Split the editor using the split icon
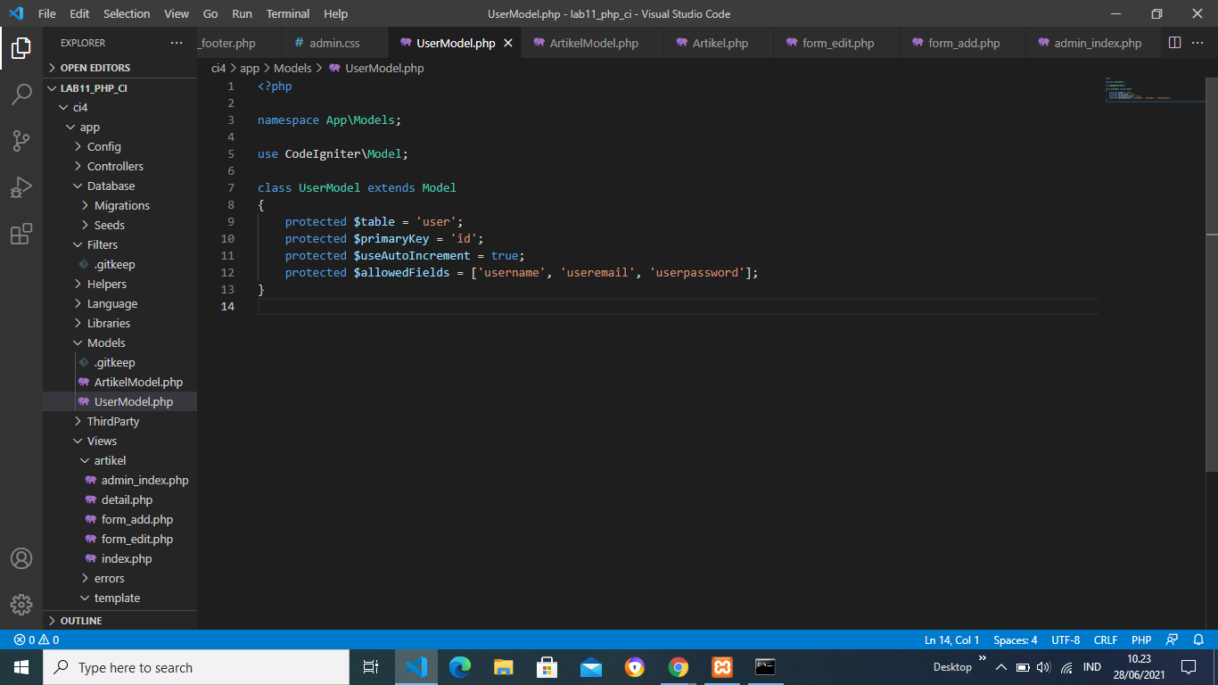 pos(1173,42)
